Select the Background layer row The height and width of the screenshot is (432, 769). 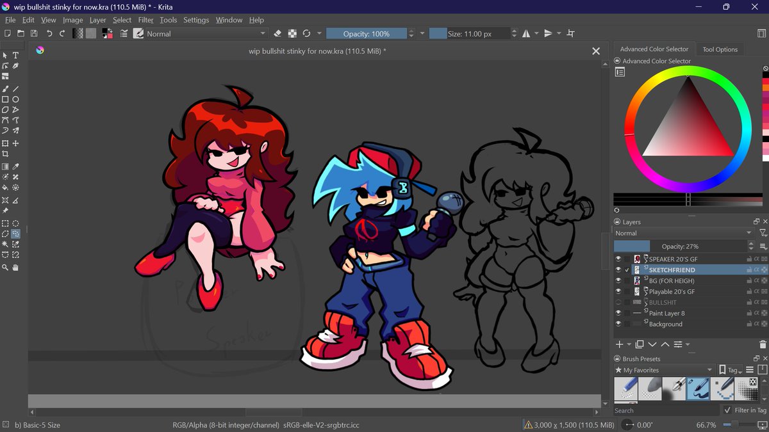point(691,324)
